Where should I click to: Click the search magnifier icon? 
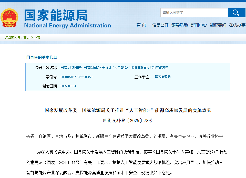(237, 13)
